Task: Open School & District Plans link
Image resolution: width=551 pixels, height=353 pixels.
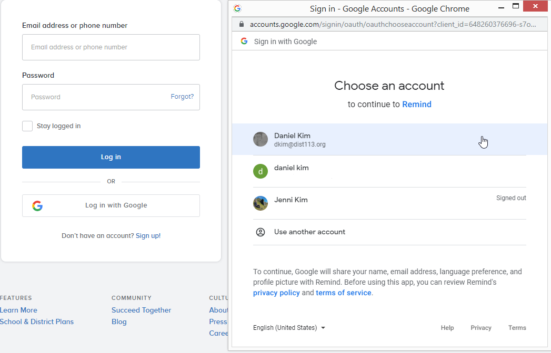Action: (37, 322)
